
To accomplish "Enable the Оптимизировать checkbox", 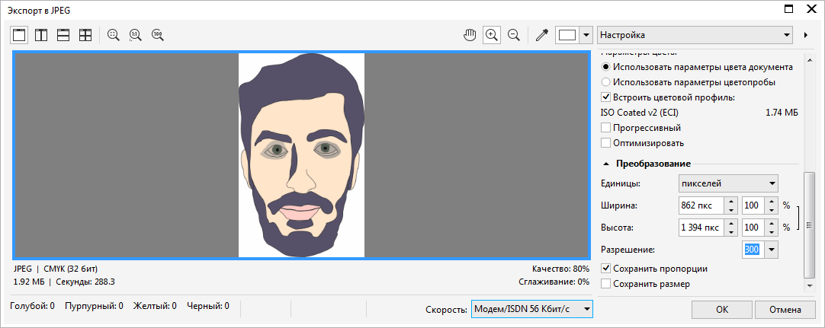I will (x=606, y=143).
